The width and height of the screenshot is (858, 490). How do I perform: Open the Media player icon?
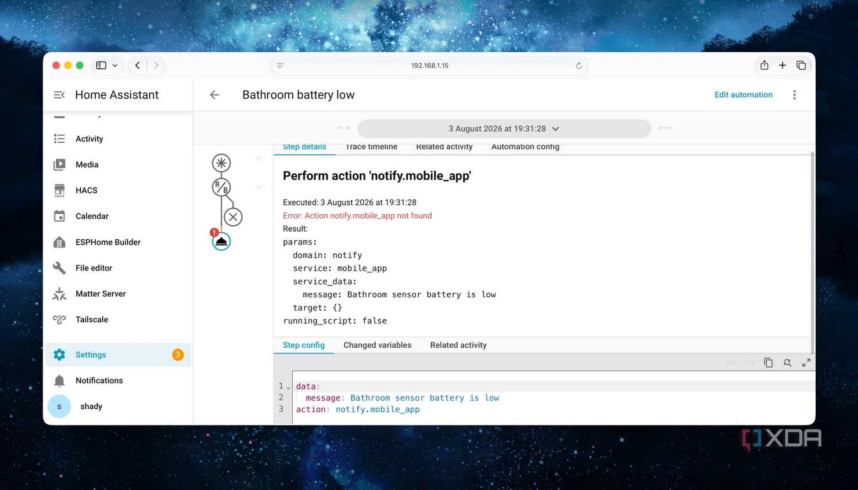click(59, 165)
